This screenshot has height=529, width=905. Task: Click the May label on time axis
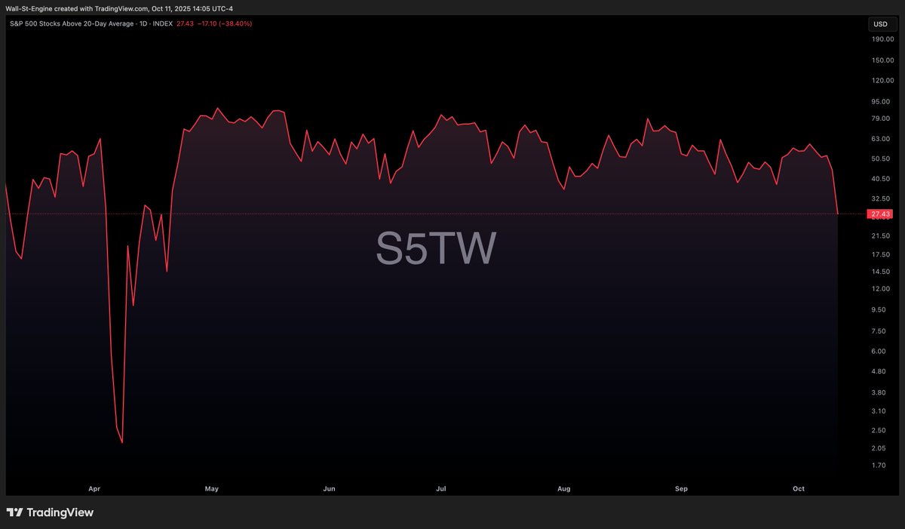211,489
